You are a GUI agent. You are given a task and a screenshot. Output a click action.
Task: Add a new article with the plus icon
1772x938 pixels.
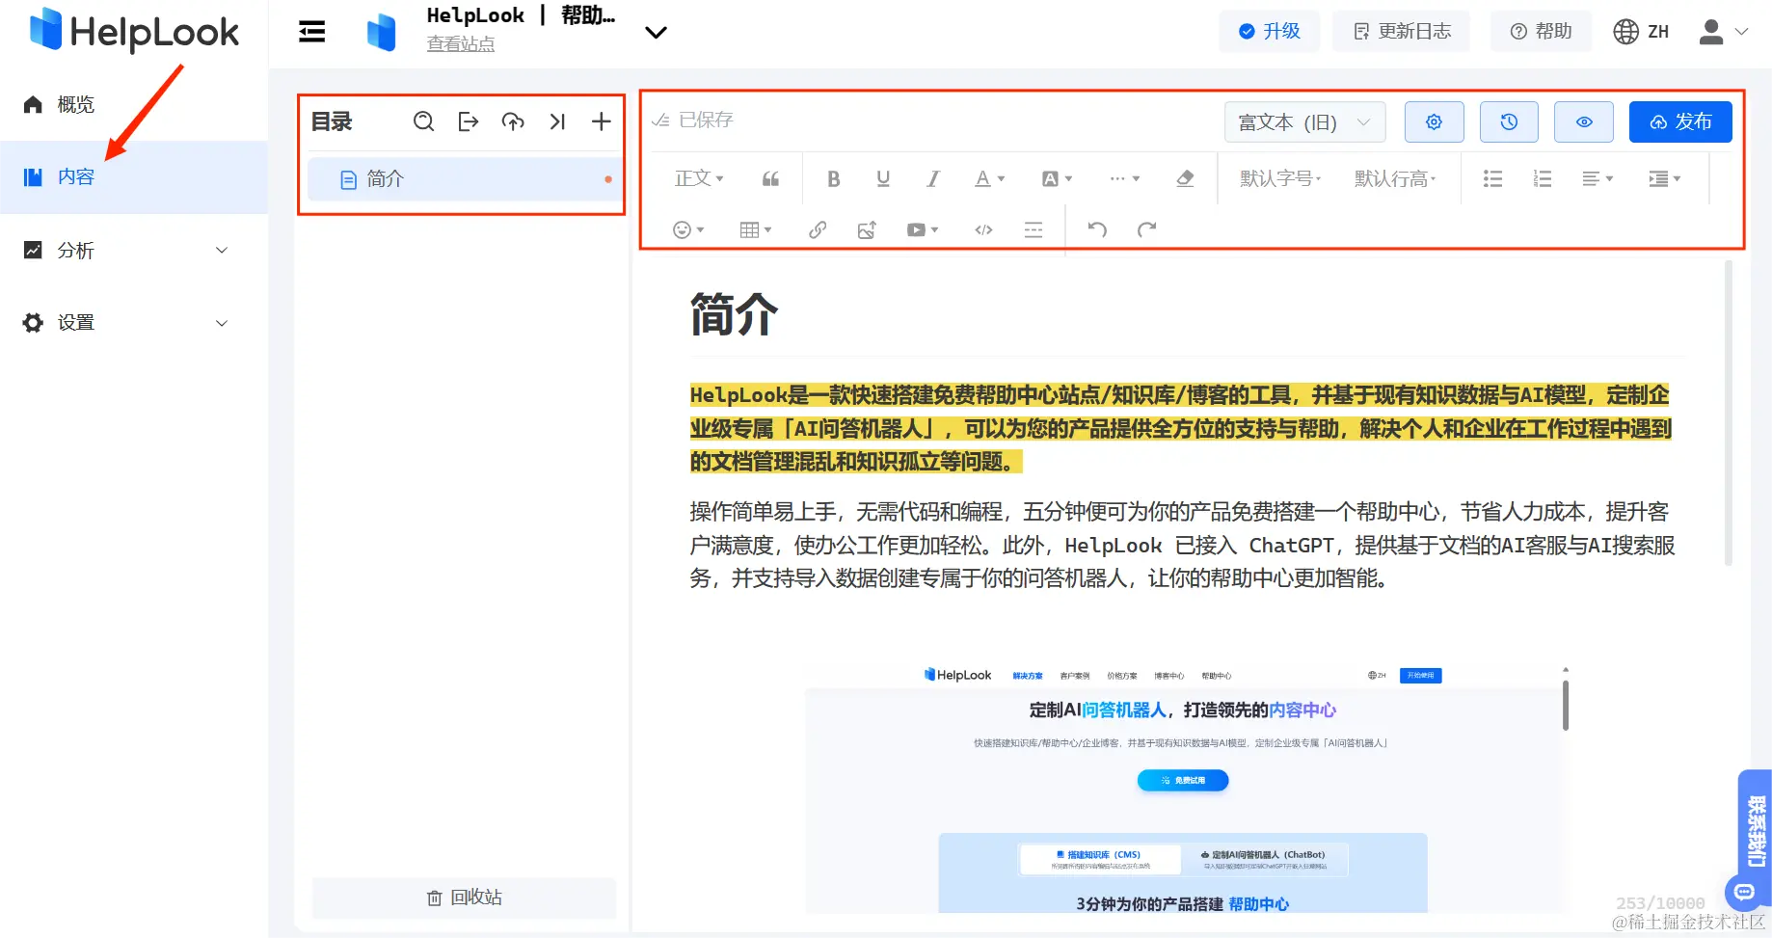[601, 121]
